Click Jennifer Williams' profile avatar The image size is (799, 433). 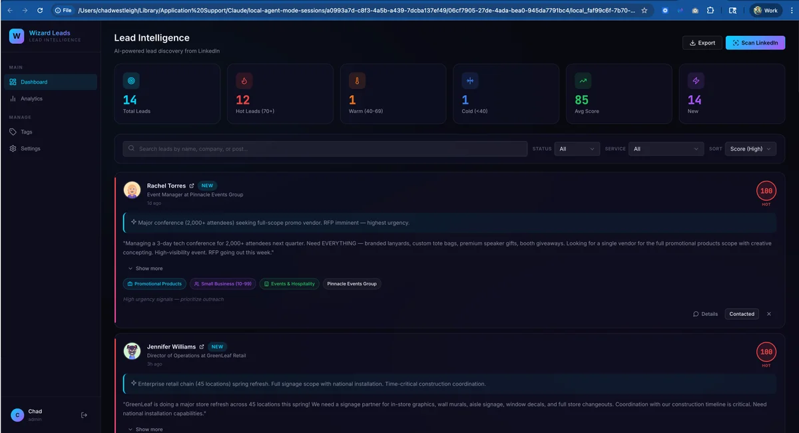coord(132,351)
